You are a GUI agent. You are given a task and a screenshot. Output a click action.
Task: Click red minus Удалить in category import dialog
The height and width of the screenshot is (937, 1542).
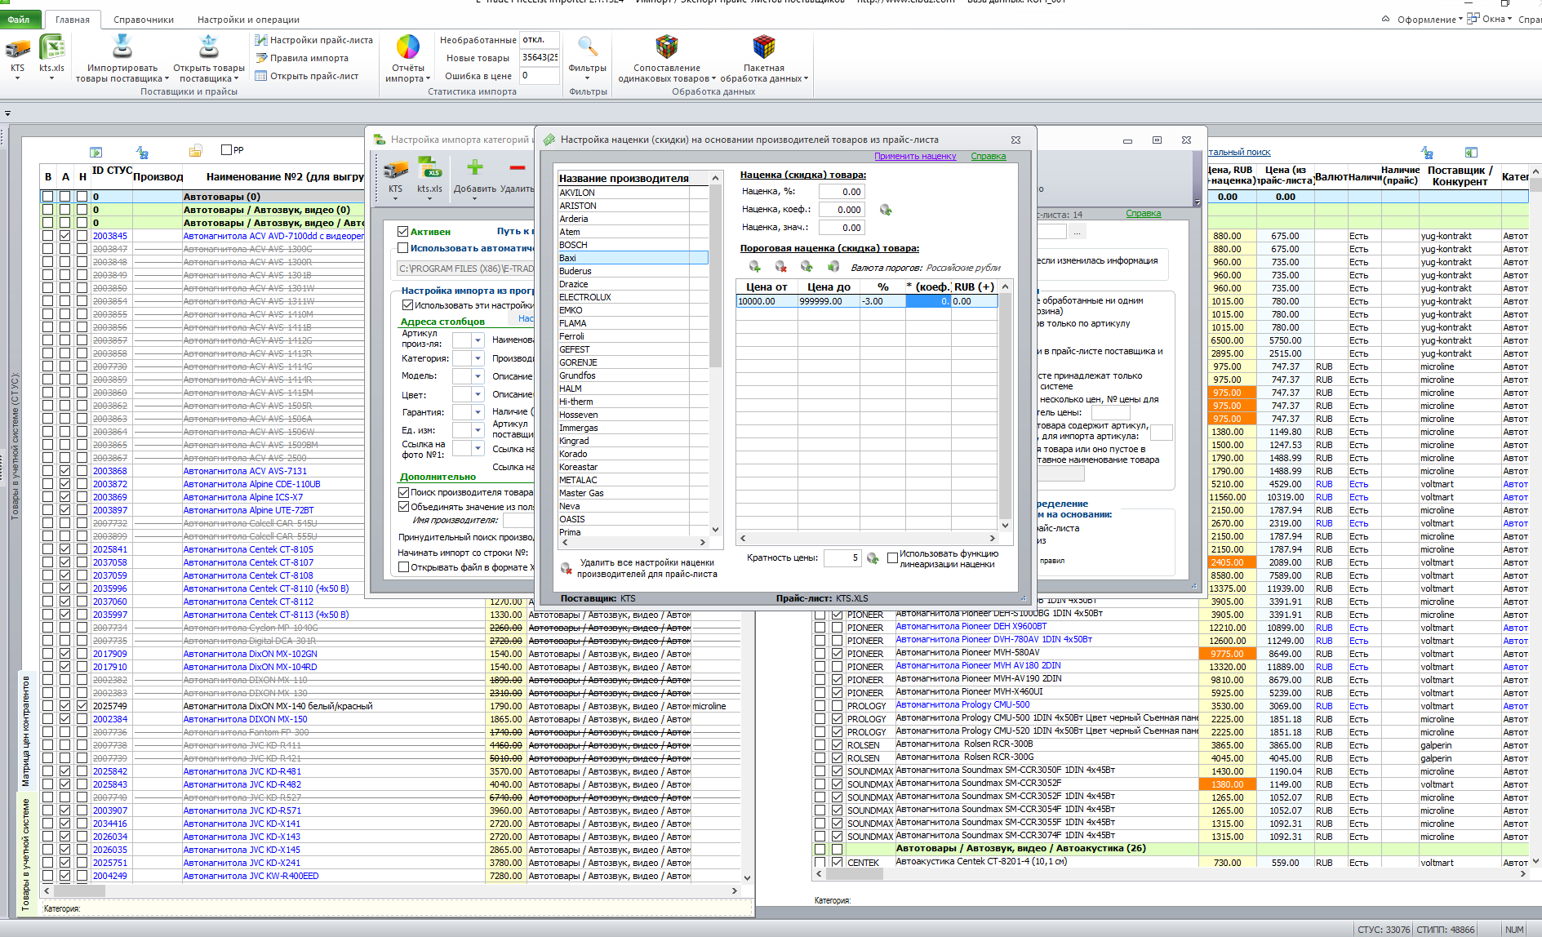[x=517, y=168]
